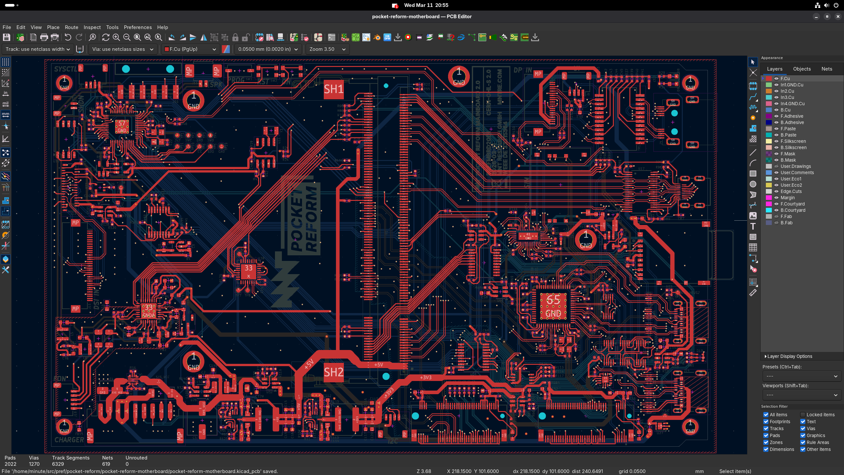Open the clock showing Wed Mar 11 20:55
Image resolution: width=844 pixels, height=475 pixels.
coord(426,5)
